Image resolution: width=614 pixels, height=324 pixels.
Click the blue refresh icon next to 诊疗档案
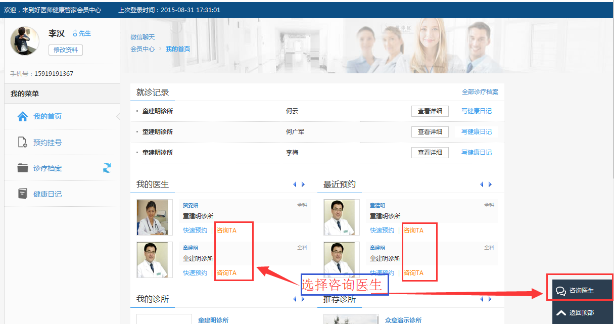(107, 168)
